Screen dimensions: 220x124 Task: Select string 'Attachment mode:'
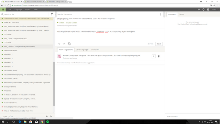coord(27,71)
